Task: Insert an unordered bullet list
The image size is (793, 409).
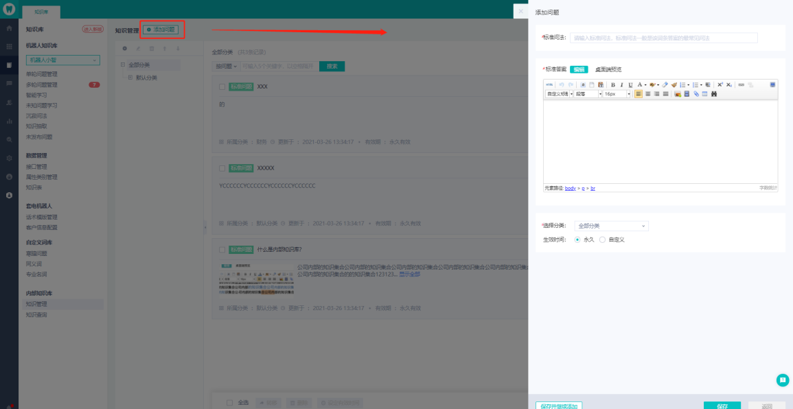Action: (696, 85)
